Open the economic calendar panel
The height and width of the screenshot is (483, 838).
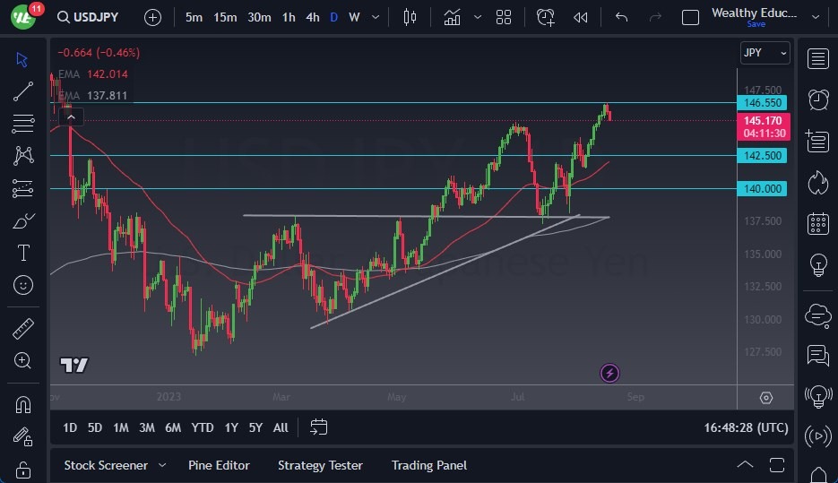click(817, 223)
